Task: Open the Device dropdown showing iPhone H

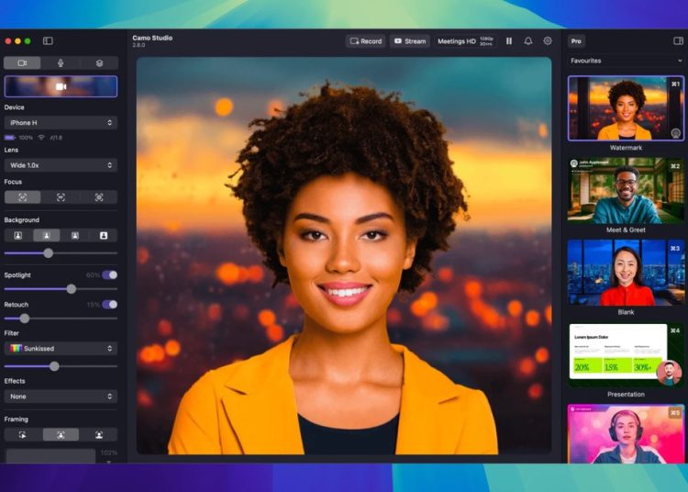Action: click(x=61, y=123)
